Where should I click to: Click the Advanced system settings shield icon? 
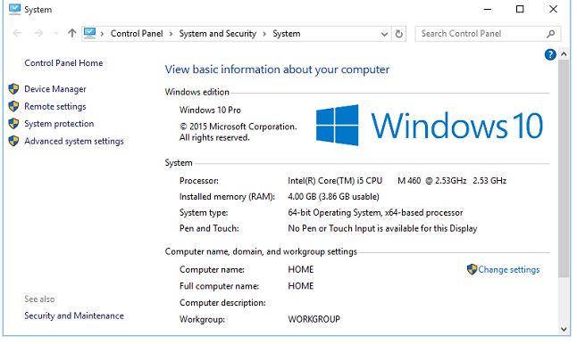tap(13, 141)
